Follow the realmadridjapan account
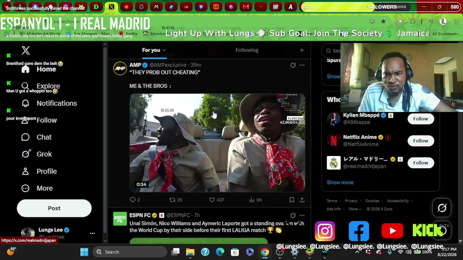 coord(421,163)
